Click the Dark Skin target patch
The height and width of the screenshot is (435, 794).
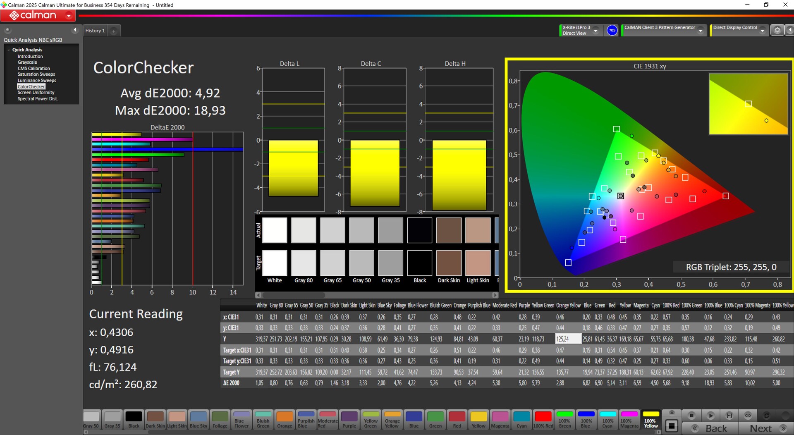tap(449, 263)
